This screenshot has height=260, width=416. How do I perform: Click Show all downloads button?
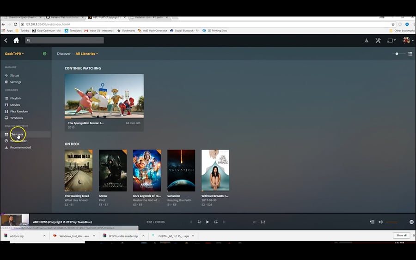click(401, 236)
